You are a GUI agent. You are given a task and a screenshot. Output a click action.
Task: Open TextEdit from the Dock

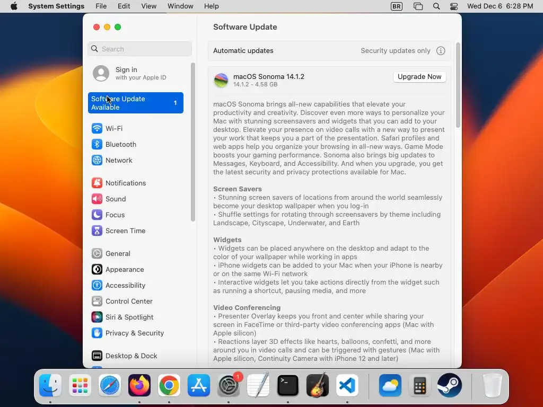[x=258, y=386]
